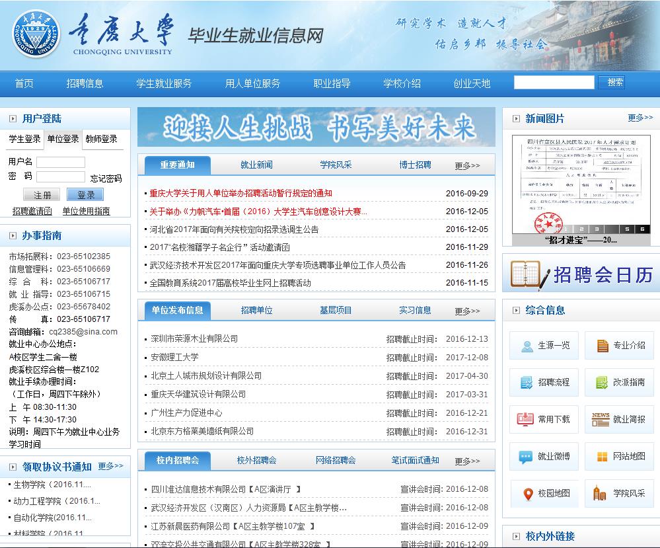Viewport: 660px width, 548px height.
Task: Click 更多>> in the 重要通知 tab row
Action: [467, 165]
